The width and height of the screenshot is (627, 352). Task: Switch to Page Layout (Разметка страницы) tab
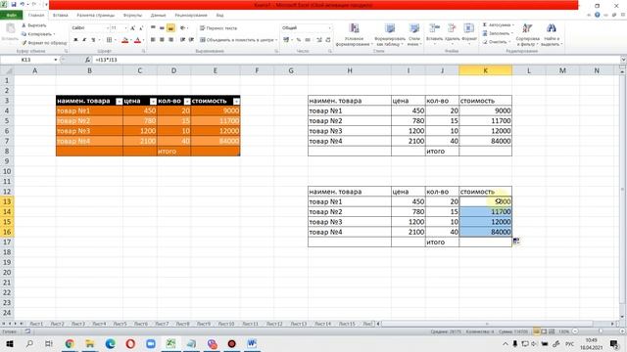point(96,16)
